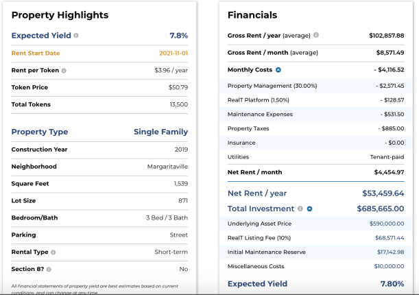Click the 2021-11-01 rent start date value

coord(173,54)
